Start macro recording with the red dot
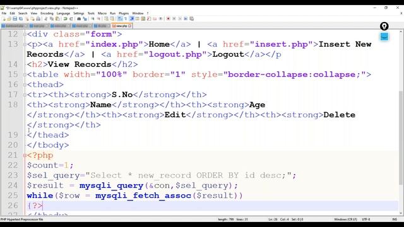This screenshot has height=227, width=404. (168, 19)
